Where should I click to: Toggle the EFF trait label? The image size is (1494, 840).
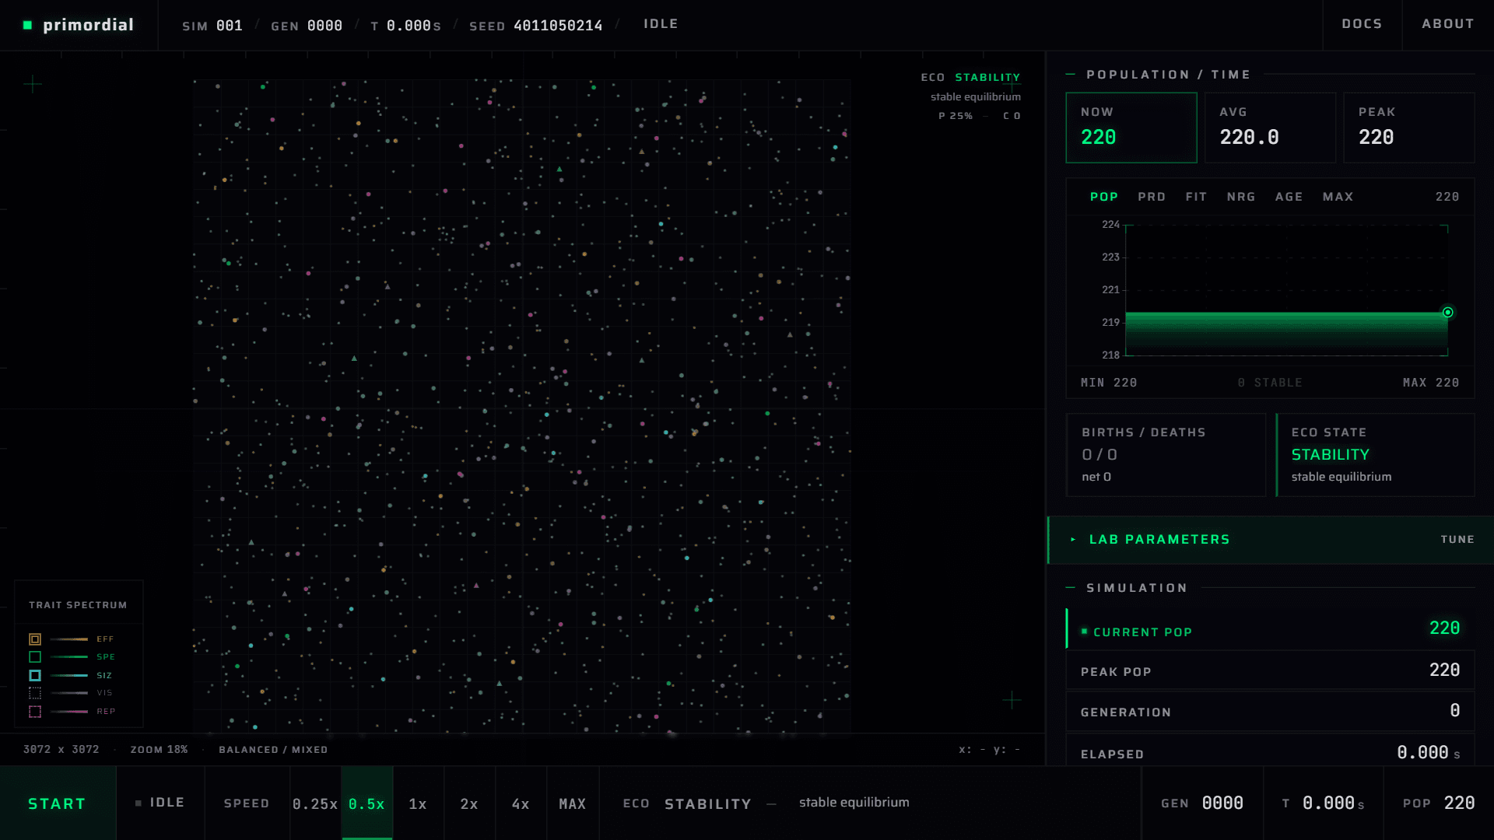click(105, 639)
